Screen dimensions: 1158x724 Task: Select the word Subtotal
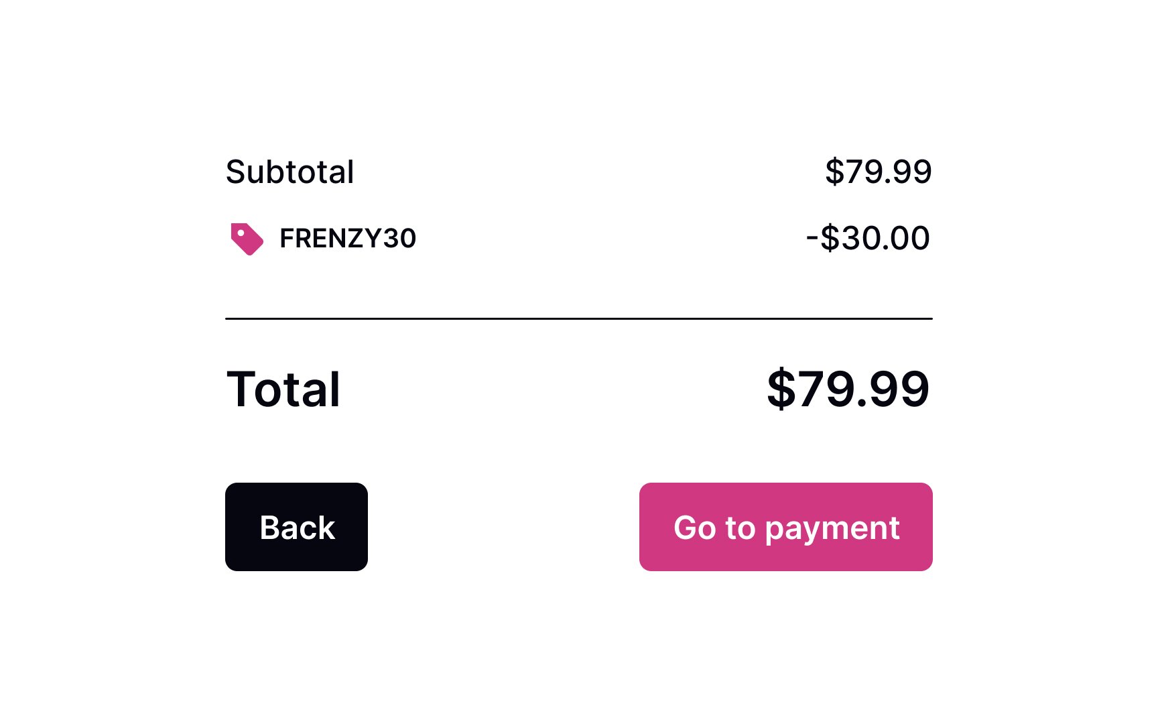tap(289, 172)
